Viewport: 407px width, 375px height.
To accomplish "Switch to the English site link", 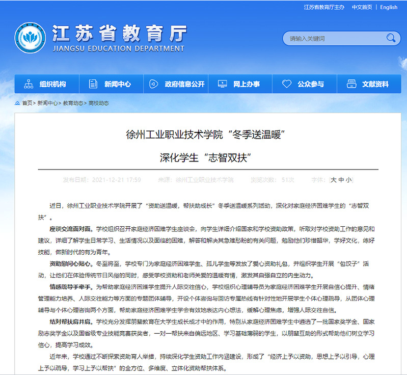I will point(389,7).
